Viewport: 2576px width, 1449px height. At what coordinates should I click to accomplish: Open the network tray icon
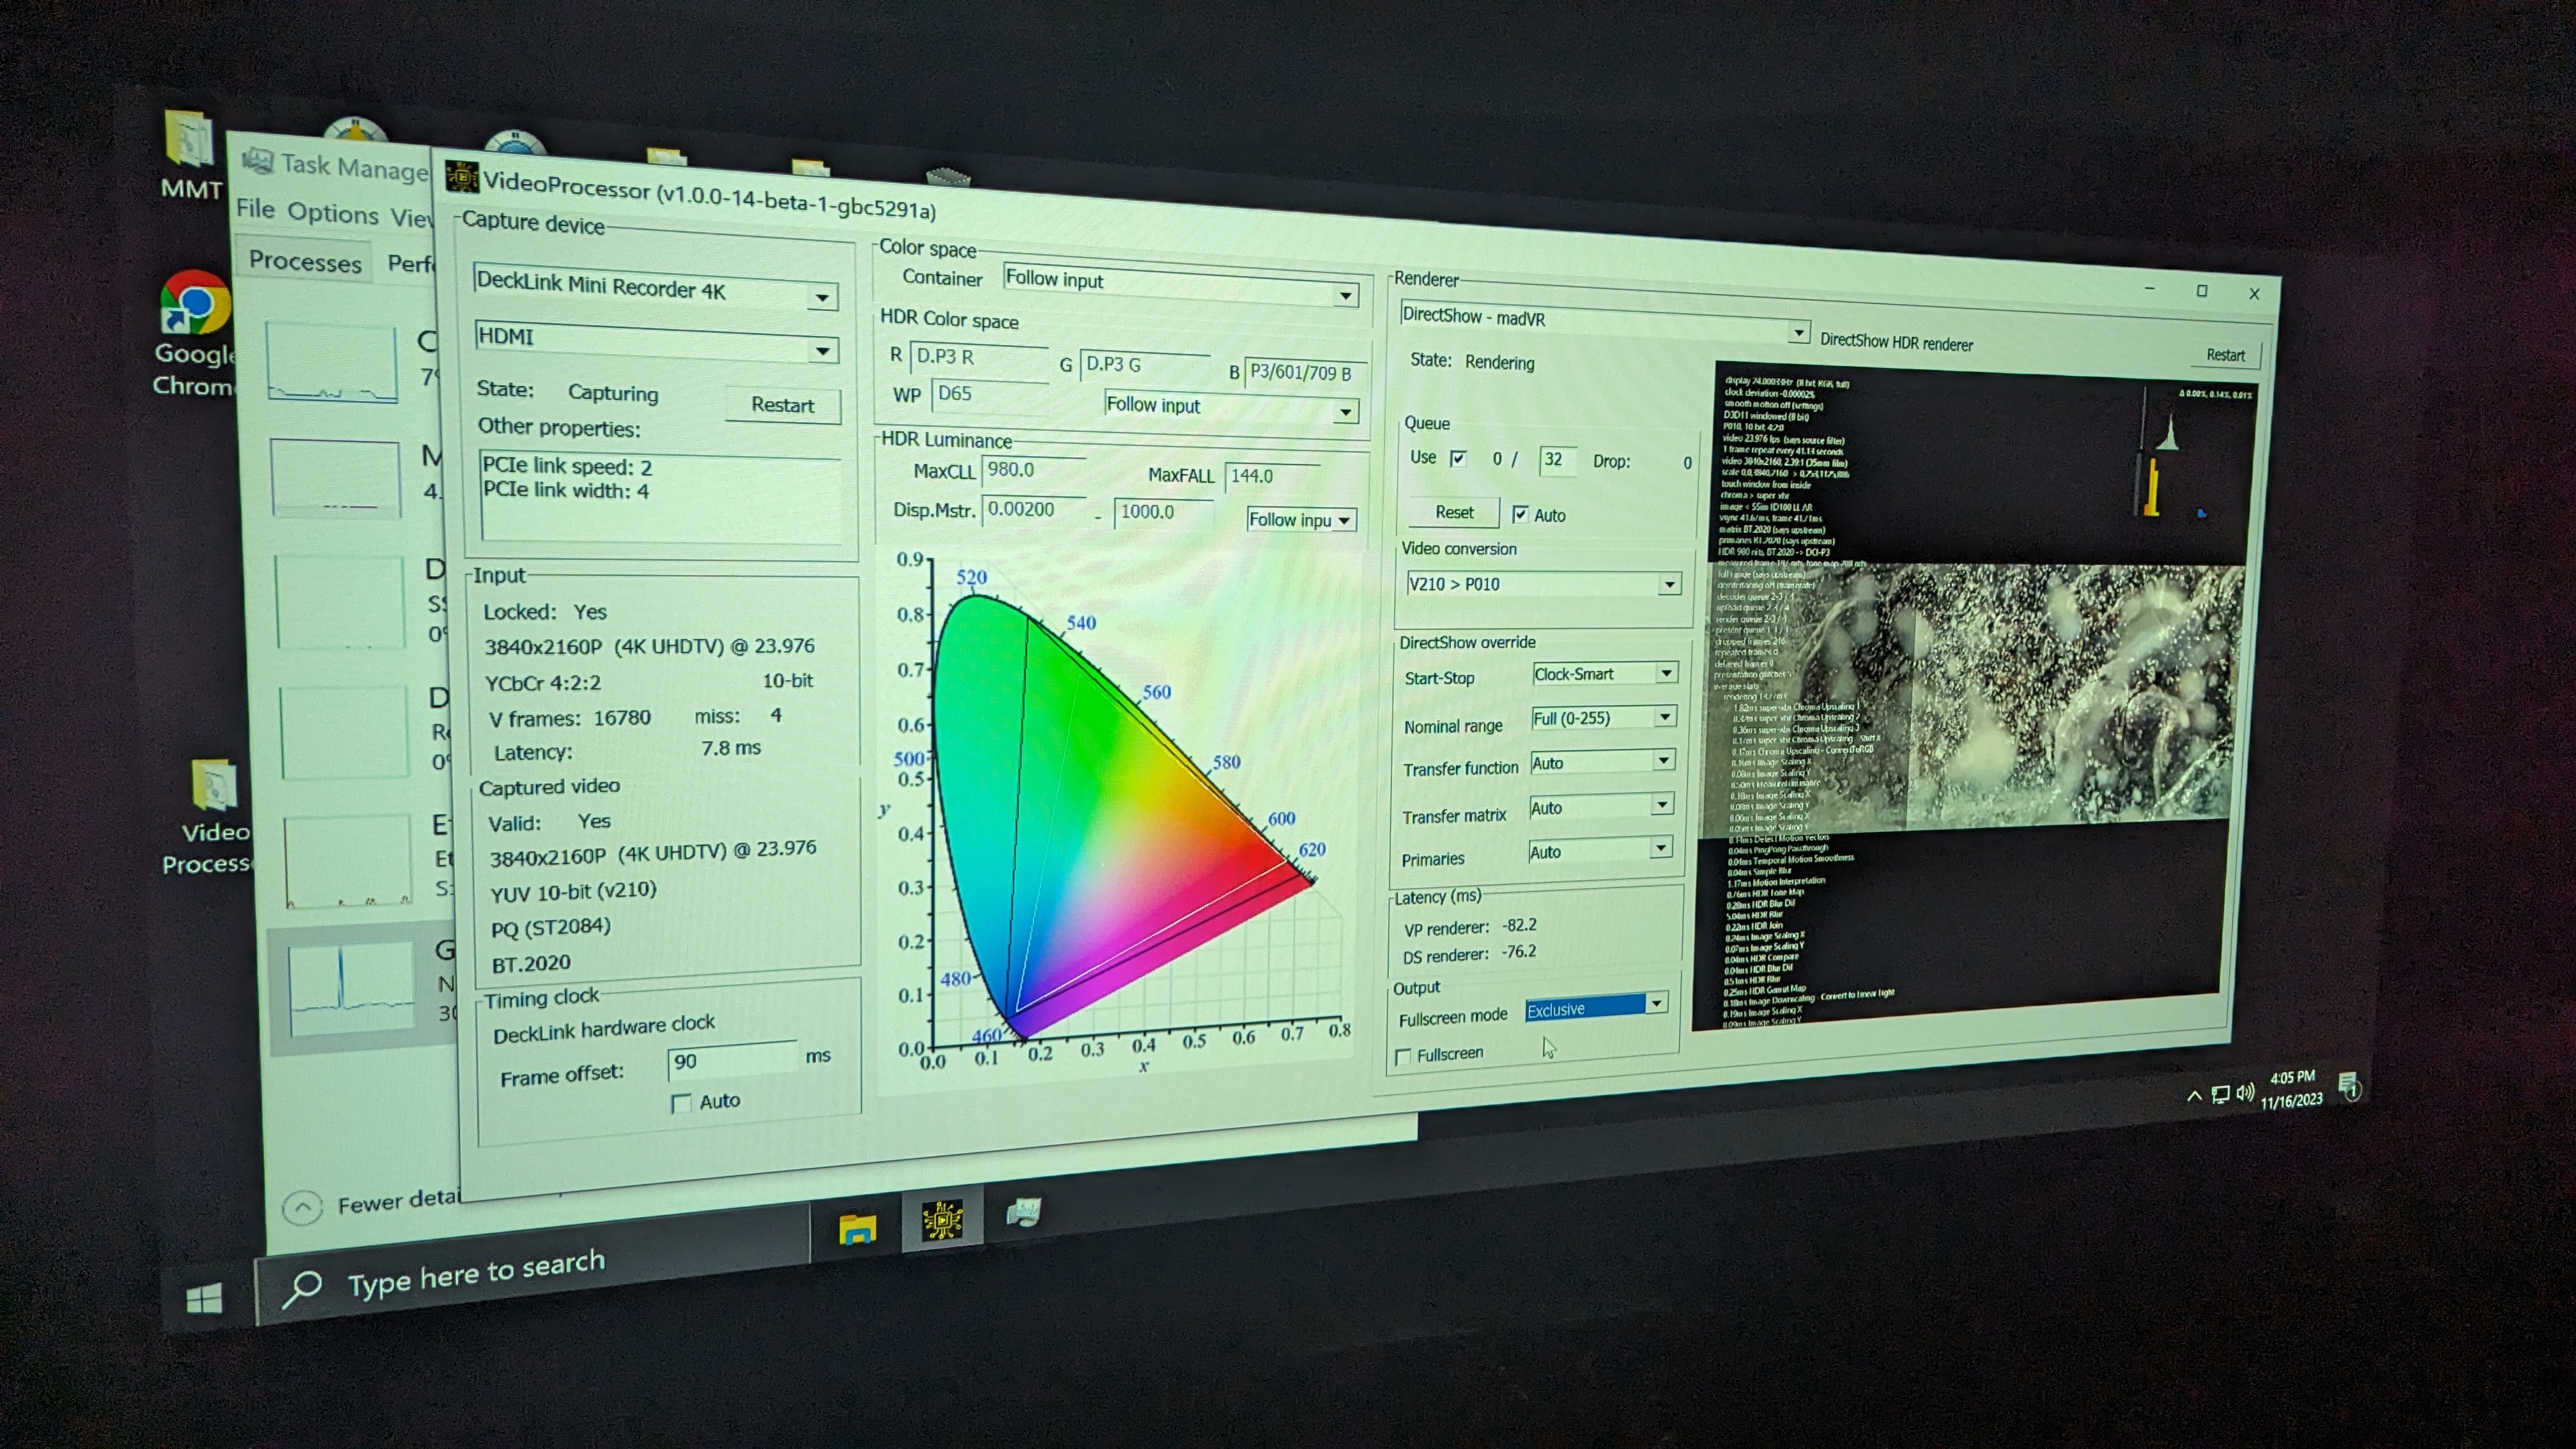2220,1094
